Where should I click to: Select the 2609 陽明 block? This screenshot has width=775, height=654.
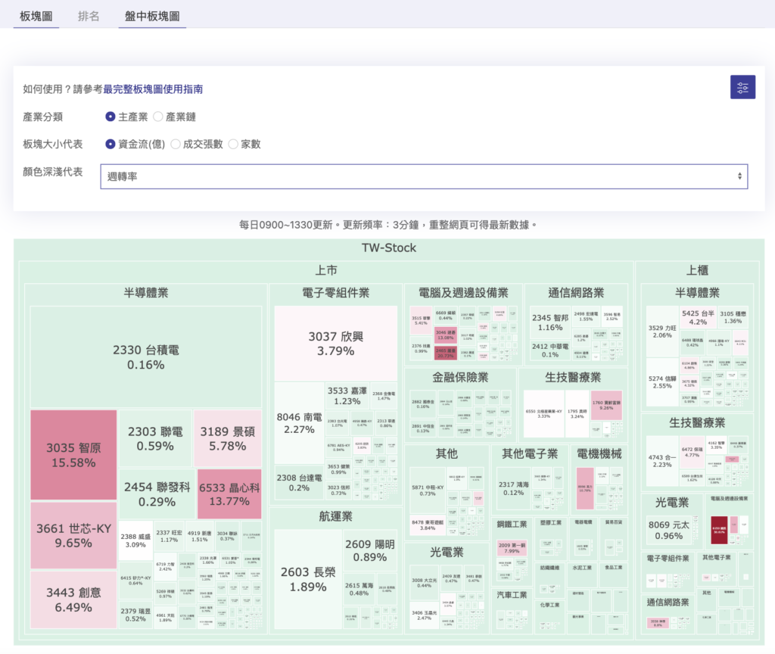pos(369,550)
